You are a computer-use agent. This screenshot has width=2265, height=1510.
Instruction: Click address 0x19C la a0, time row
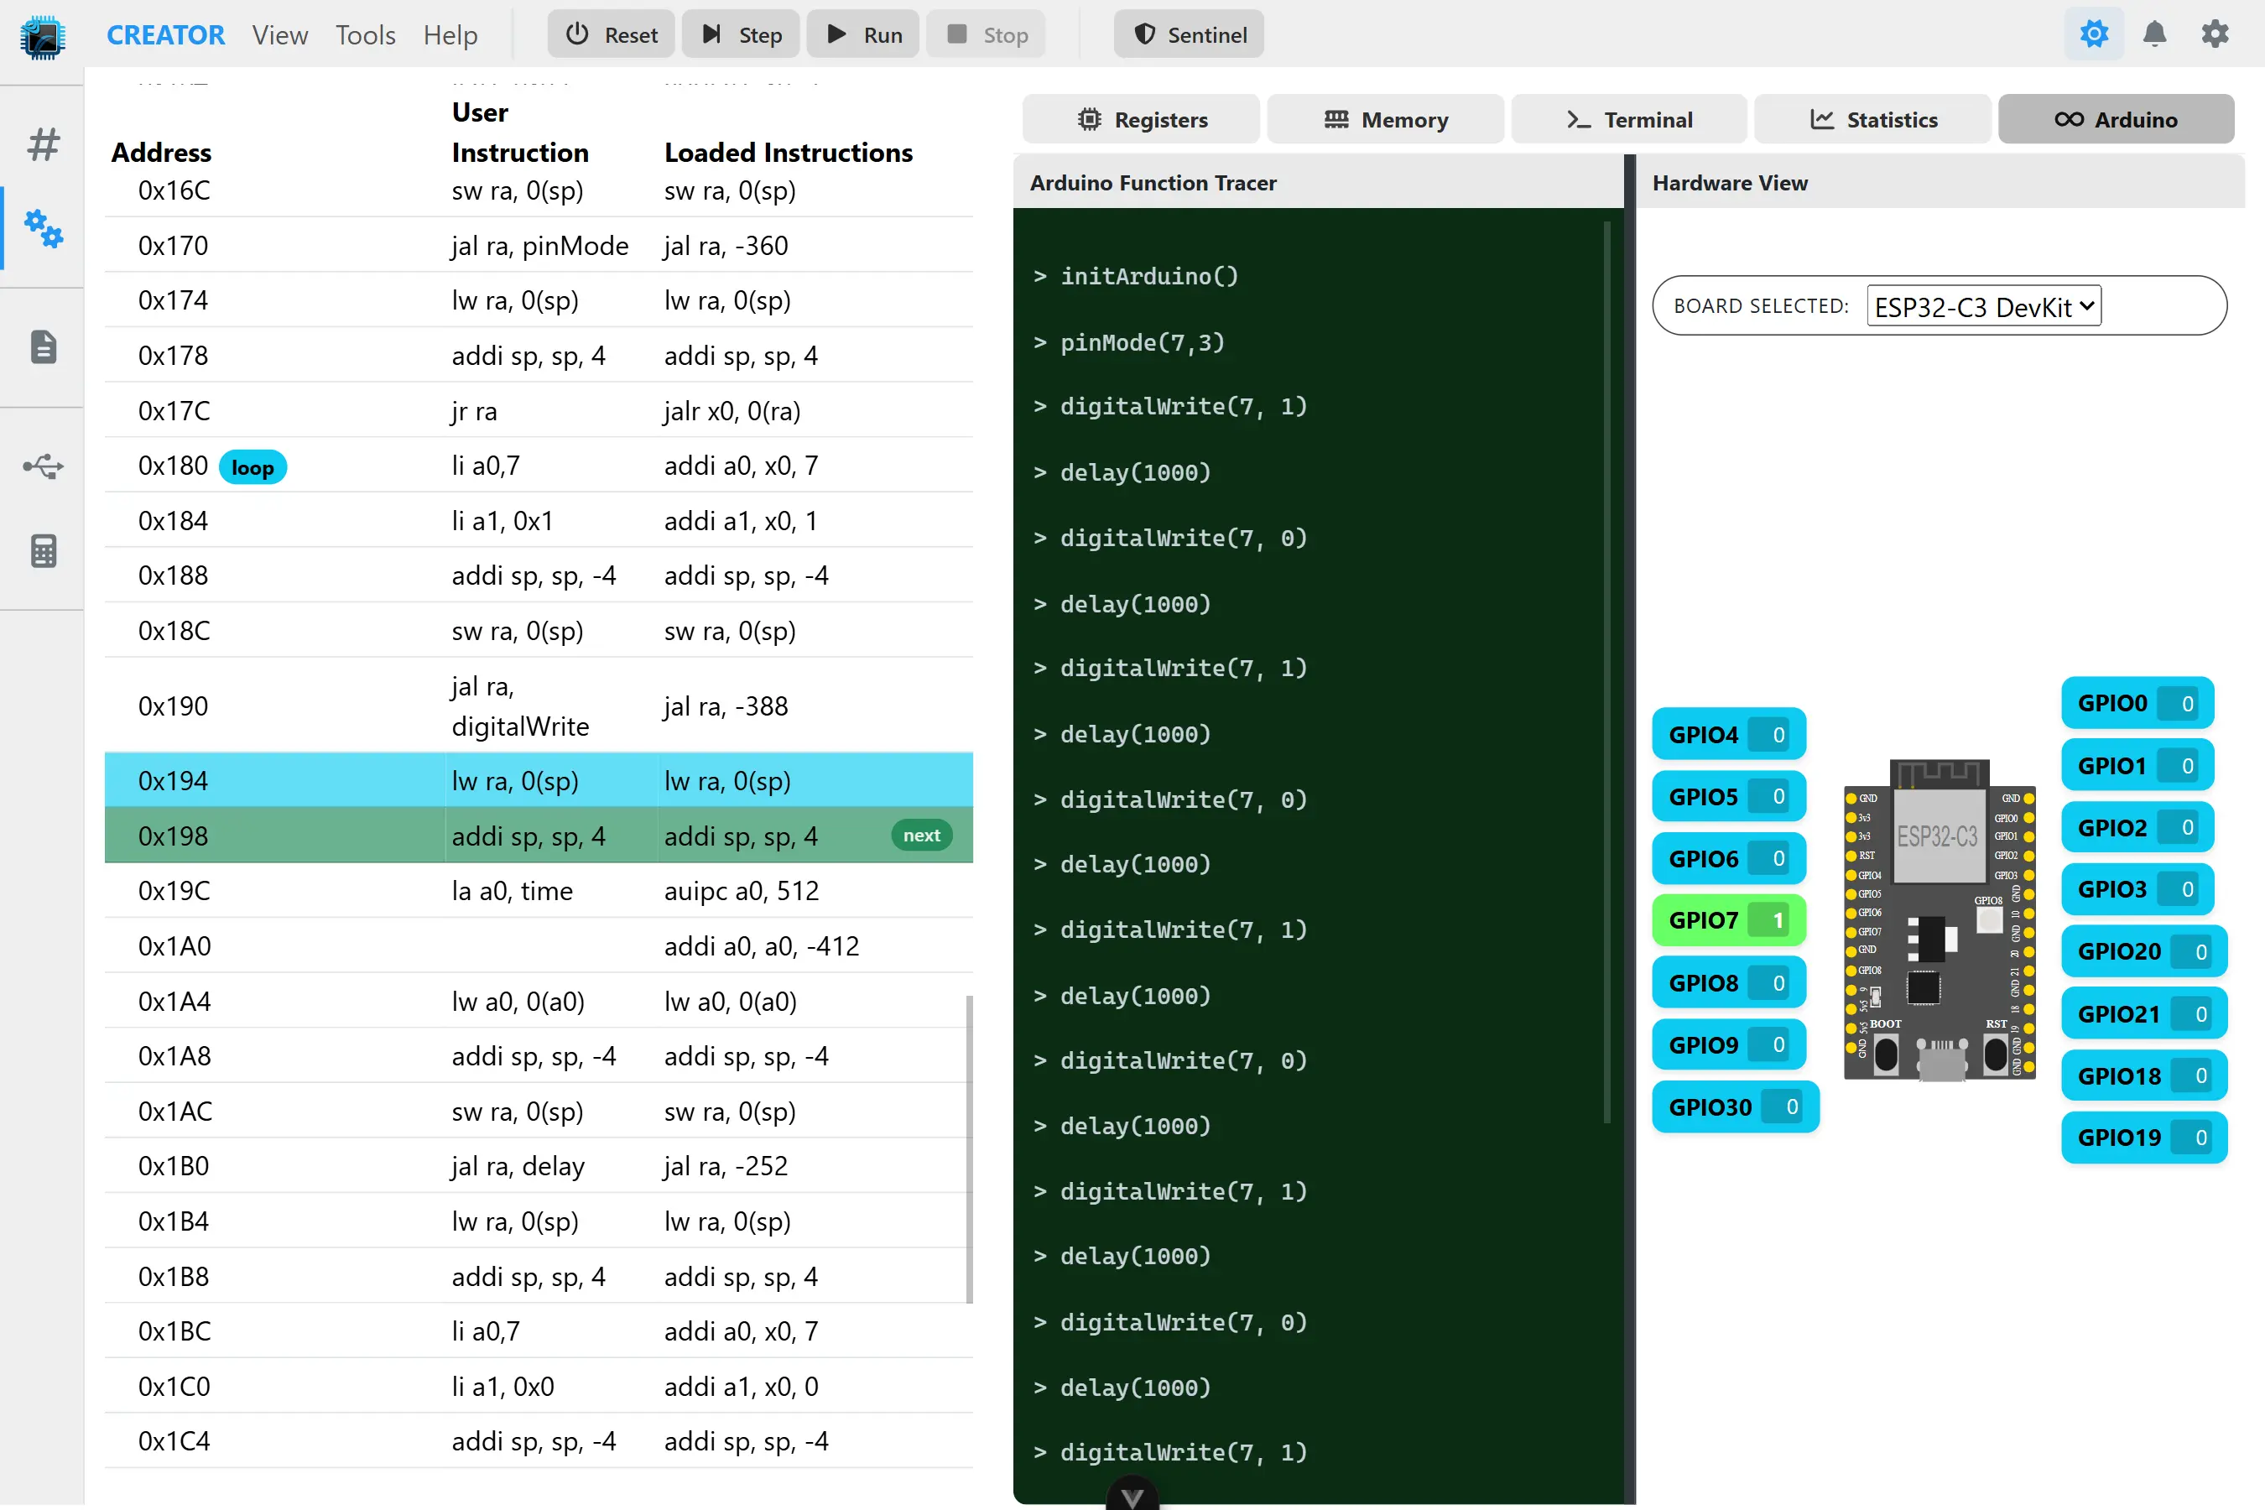coord(539,891)
